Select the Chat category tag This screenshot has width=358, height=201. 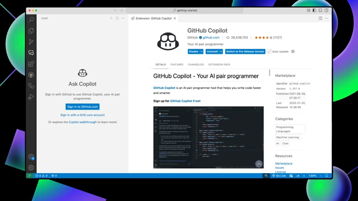click(x=285, y=143)
